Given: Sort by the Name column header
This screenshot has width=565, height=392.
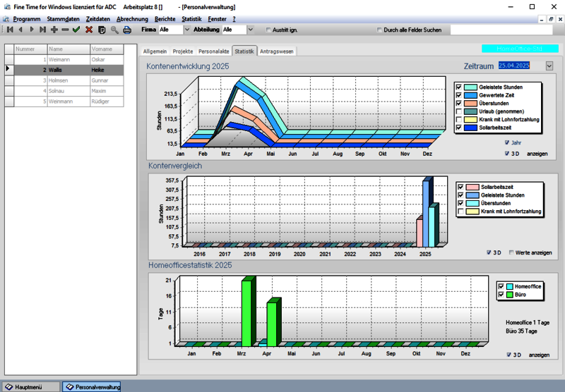Looking at the screenshot, I should tap(69, 49).
